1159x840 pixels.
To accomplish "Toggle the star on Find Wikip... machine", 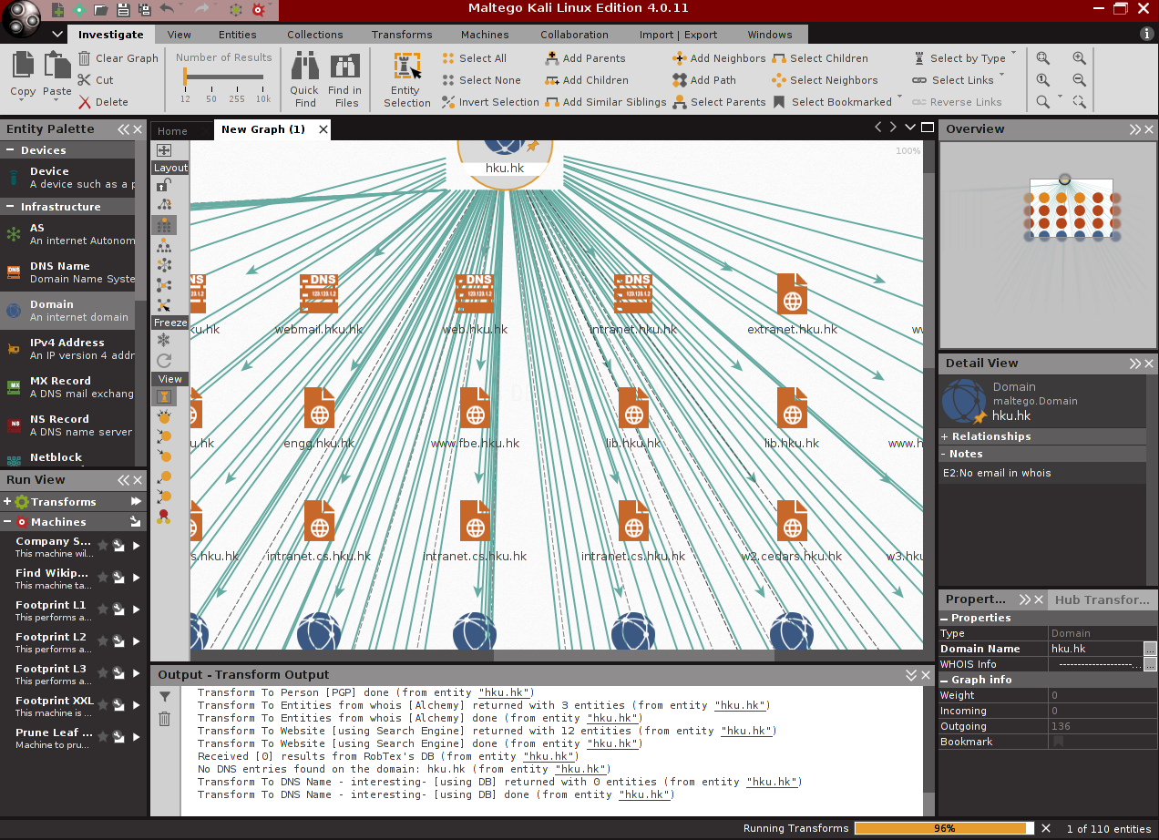I will (103, 579).
